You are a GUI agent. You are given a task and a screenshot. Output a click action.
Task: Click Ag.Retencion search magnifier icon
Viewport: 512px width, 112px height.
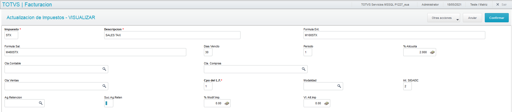pyautogui.click(x=41, y=103)
